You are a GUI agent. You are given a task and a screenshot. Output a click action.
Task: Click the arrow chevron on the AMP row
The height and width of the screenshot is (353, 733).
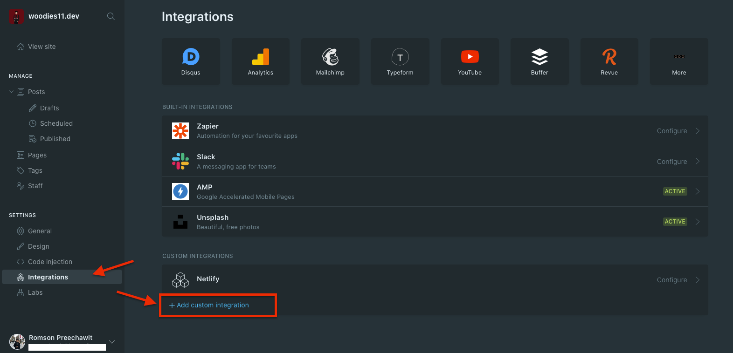pyautogui.click(x=698, y=191)
